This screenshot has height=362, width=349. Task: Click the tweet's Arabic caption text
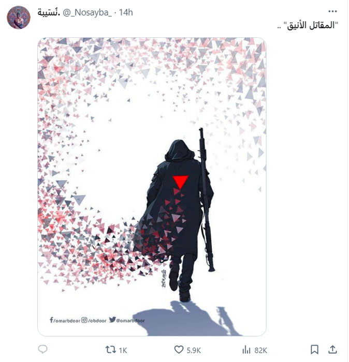coord(308,25)
